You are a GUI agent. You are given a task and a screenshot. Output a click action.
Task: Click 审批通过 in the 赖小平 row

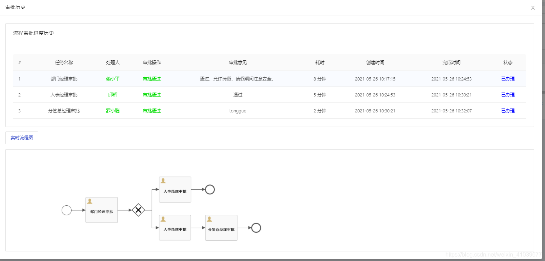coord(152,79)
